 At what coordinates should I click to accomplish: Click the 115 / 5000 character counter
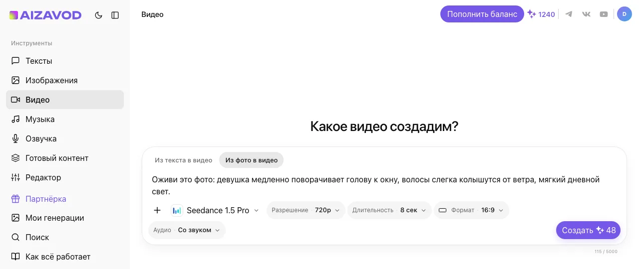pyautogui.click(x=606, y=252)
